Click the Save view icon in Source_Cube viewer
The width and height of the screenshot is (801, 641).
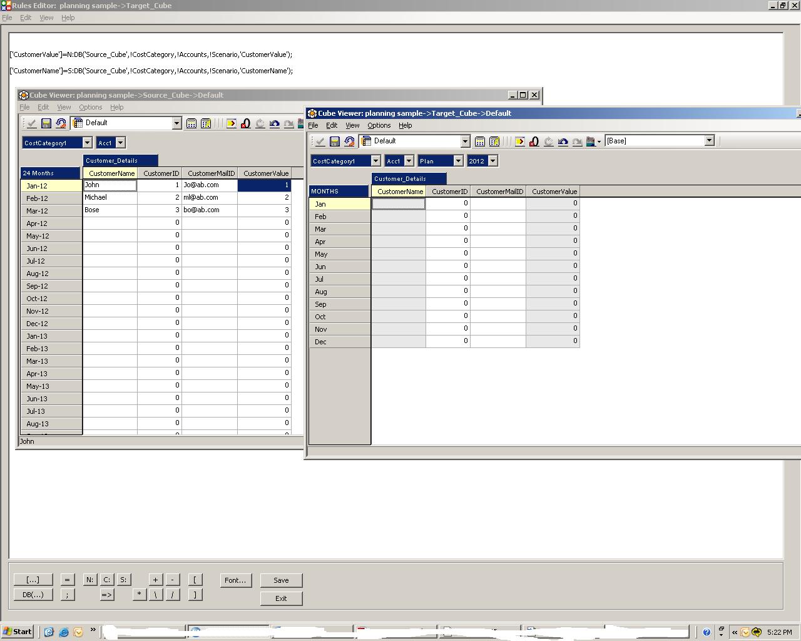[x=46, y=123]
